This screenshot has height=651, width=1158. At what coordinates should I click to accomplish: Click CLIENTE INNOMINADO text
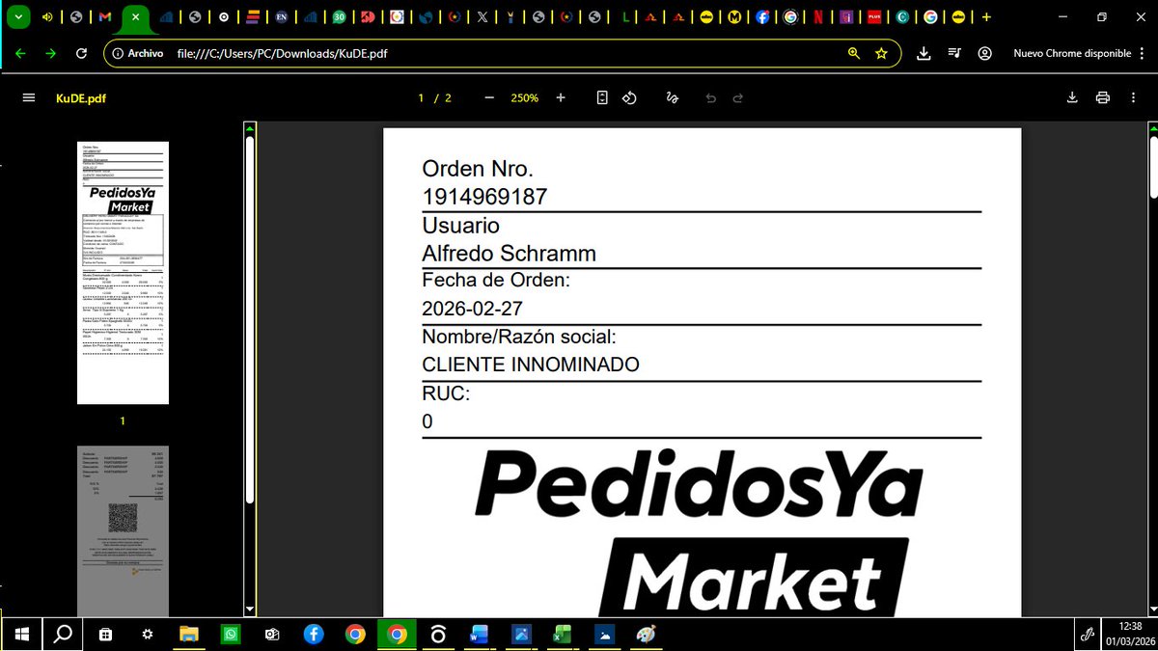pos(531,366)
